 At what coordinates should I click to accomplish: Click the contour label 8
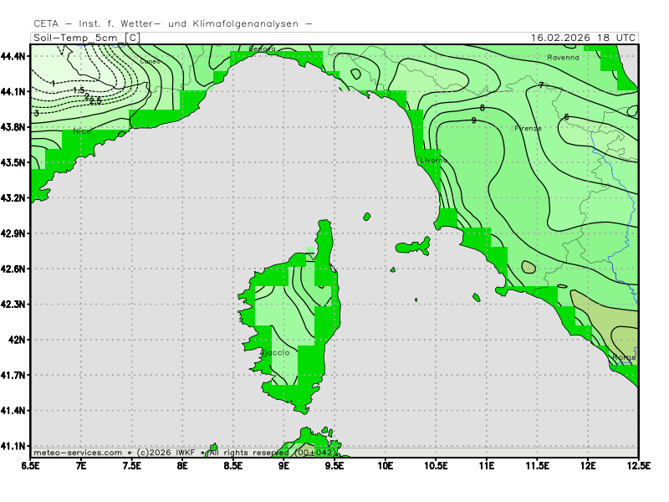(x=482, y=108)
